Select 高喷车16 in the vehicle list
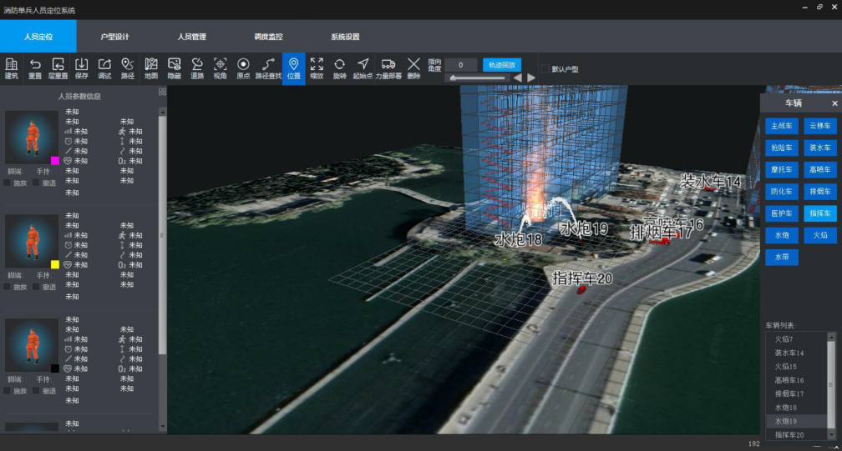This screenshot has height=451, width=842. 796,380
